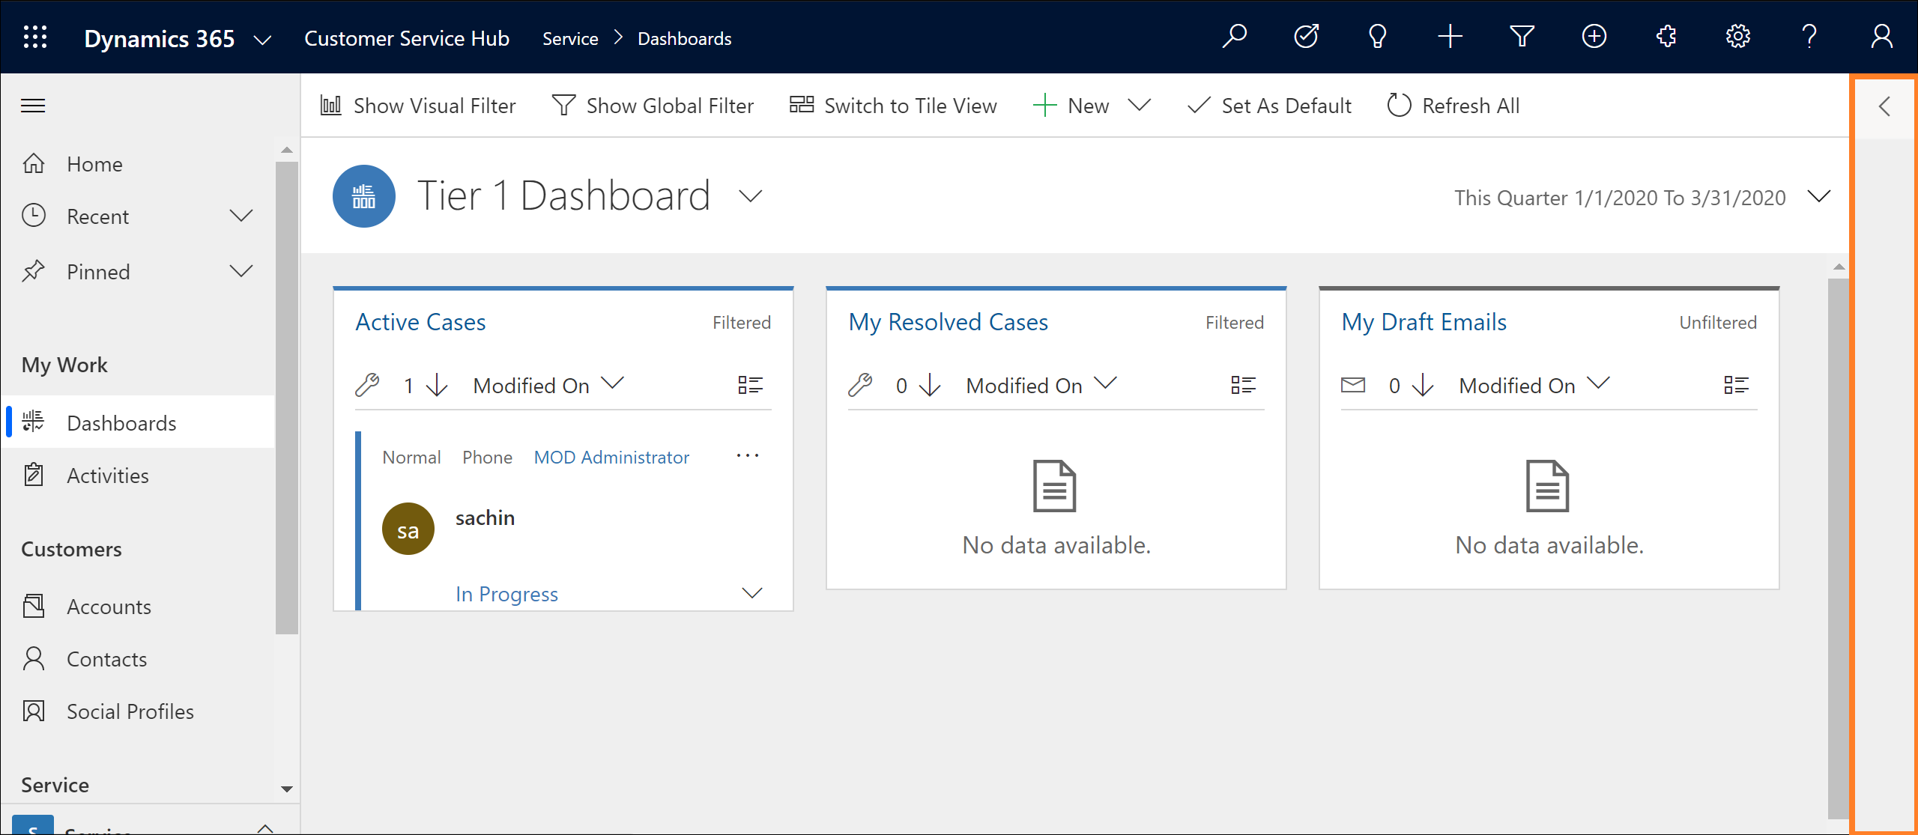Toggle the Active Cases column layout view
The image size is (1918, 835).
click(751, 383)
